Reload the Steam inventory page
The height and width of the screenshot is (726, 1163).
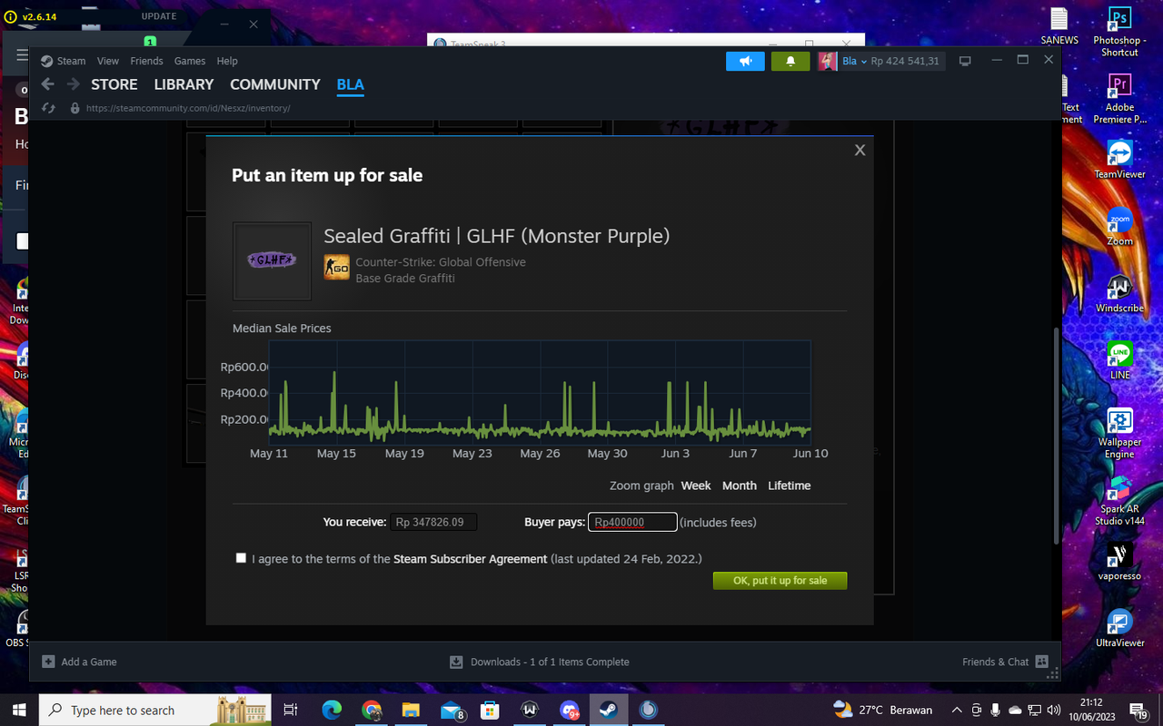(48, 108)
